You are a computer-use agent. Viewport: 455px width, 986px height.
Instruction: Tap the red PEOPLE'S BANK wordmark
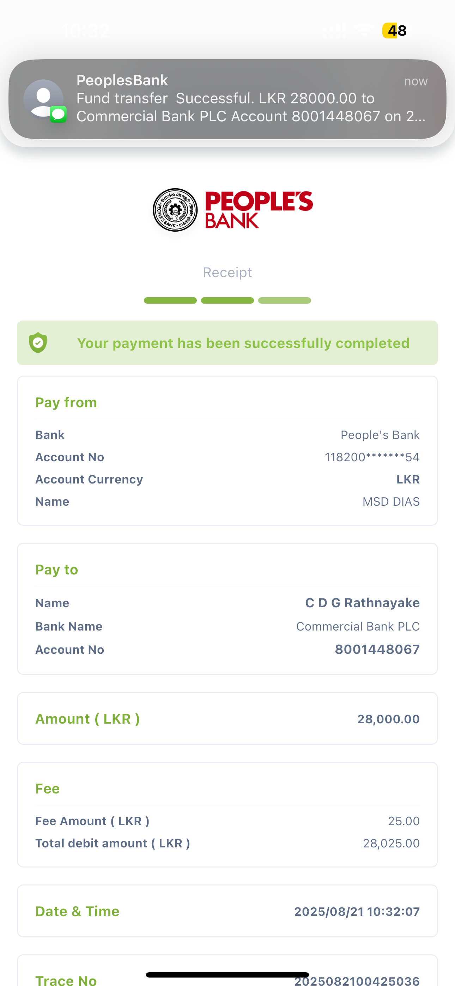259,210
